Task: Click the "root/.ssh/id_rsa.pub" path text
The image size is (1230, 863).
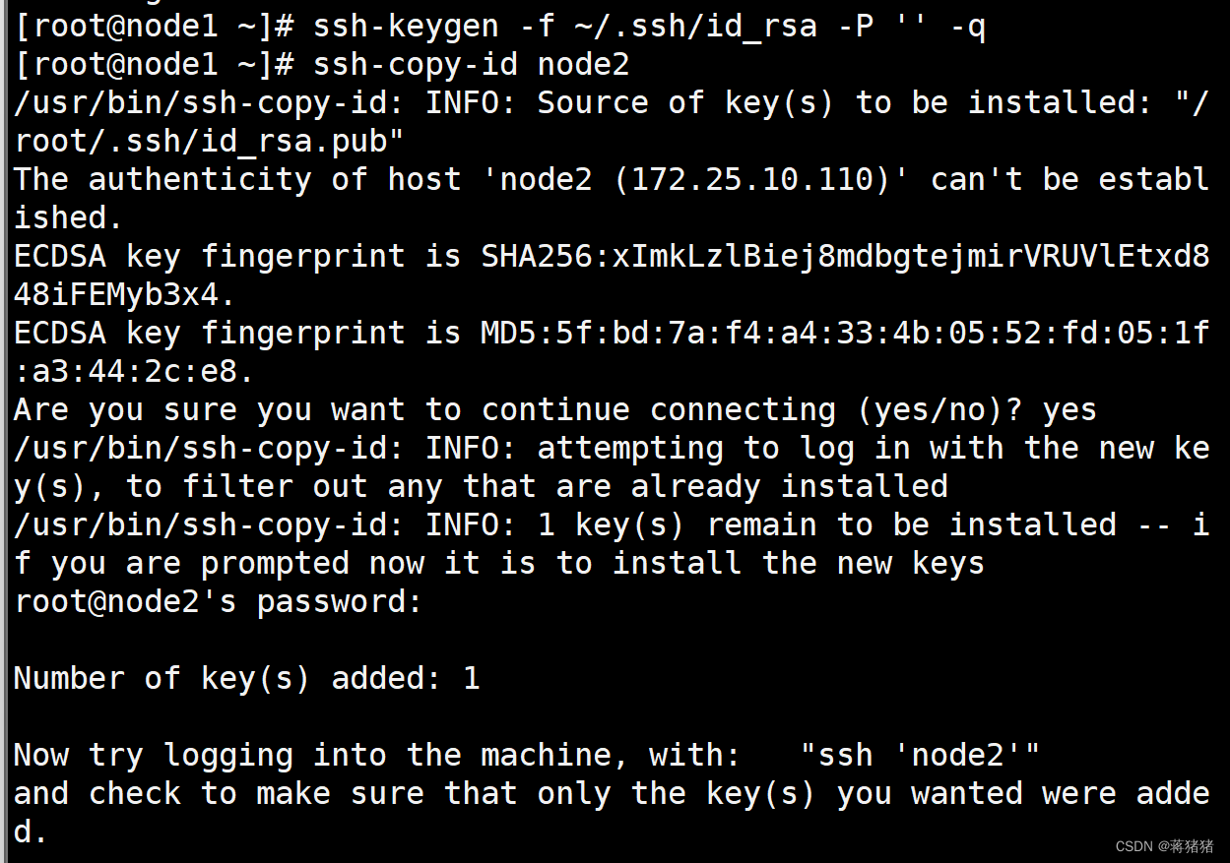Action: 209,142
